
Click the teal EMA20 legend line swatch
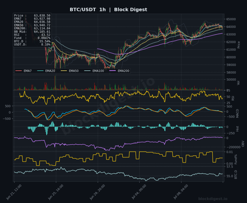point(40,71)
